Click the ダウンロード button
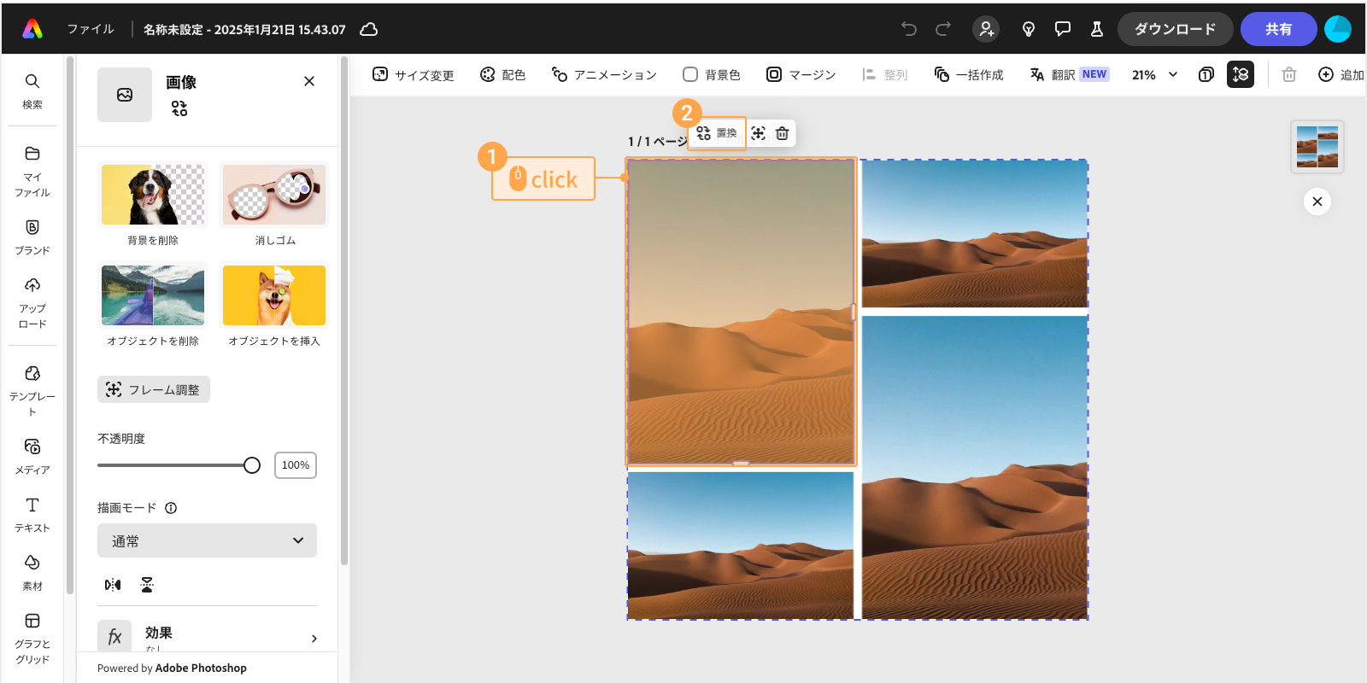This screenshot has height=683, width=1367. tap(1175, 29)
